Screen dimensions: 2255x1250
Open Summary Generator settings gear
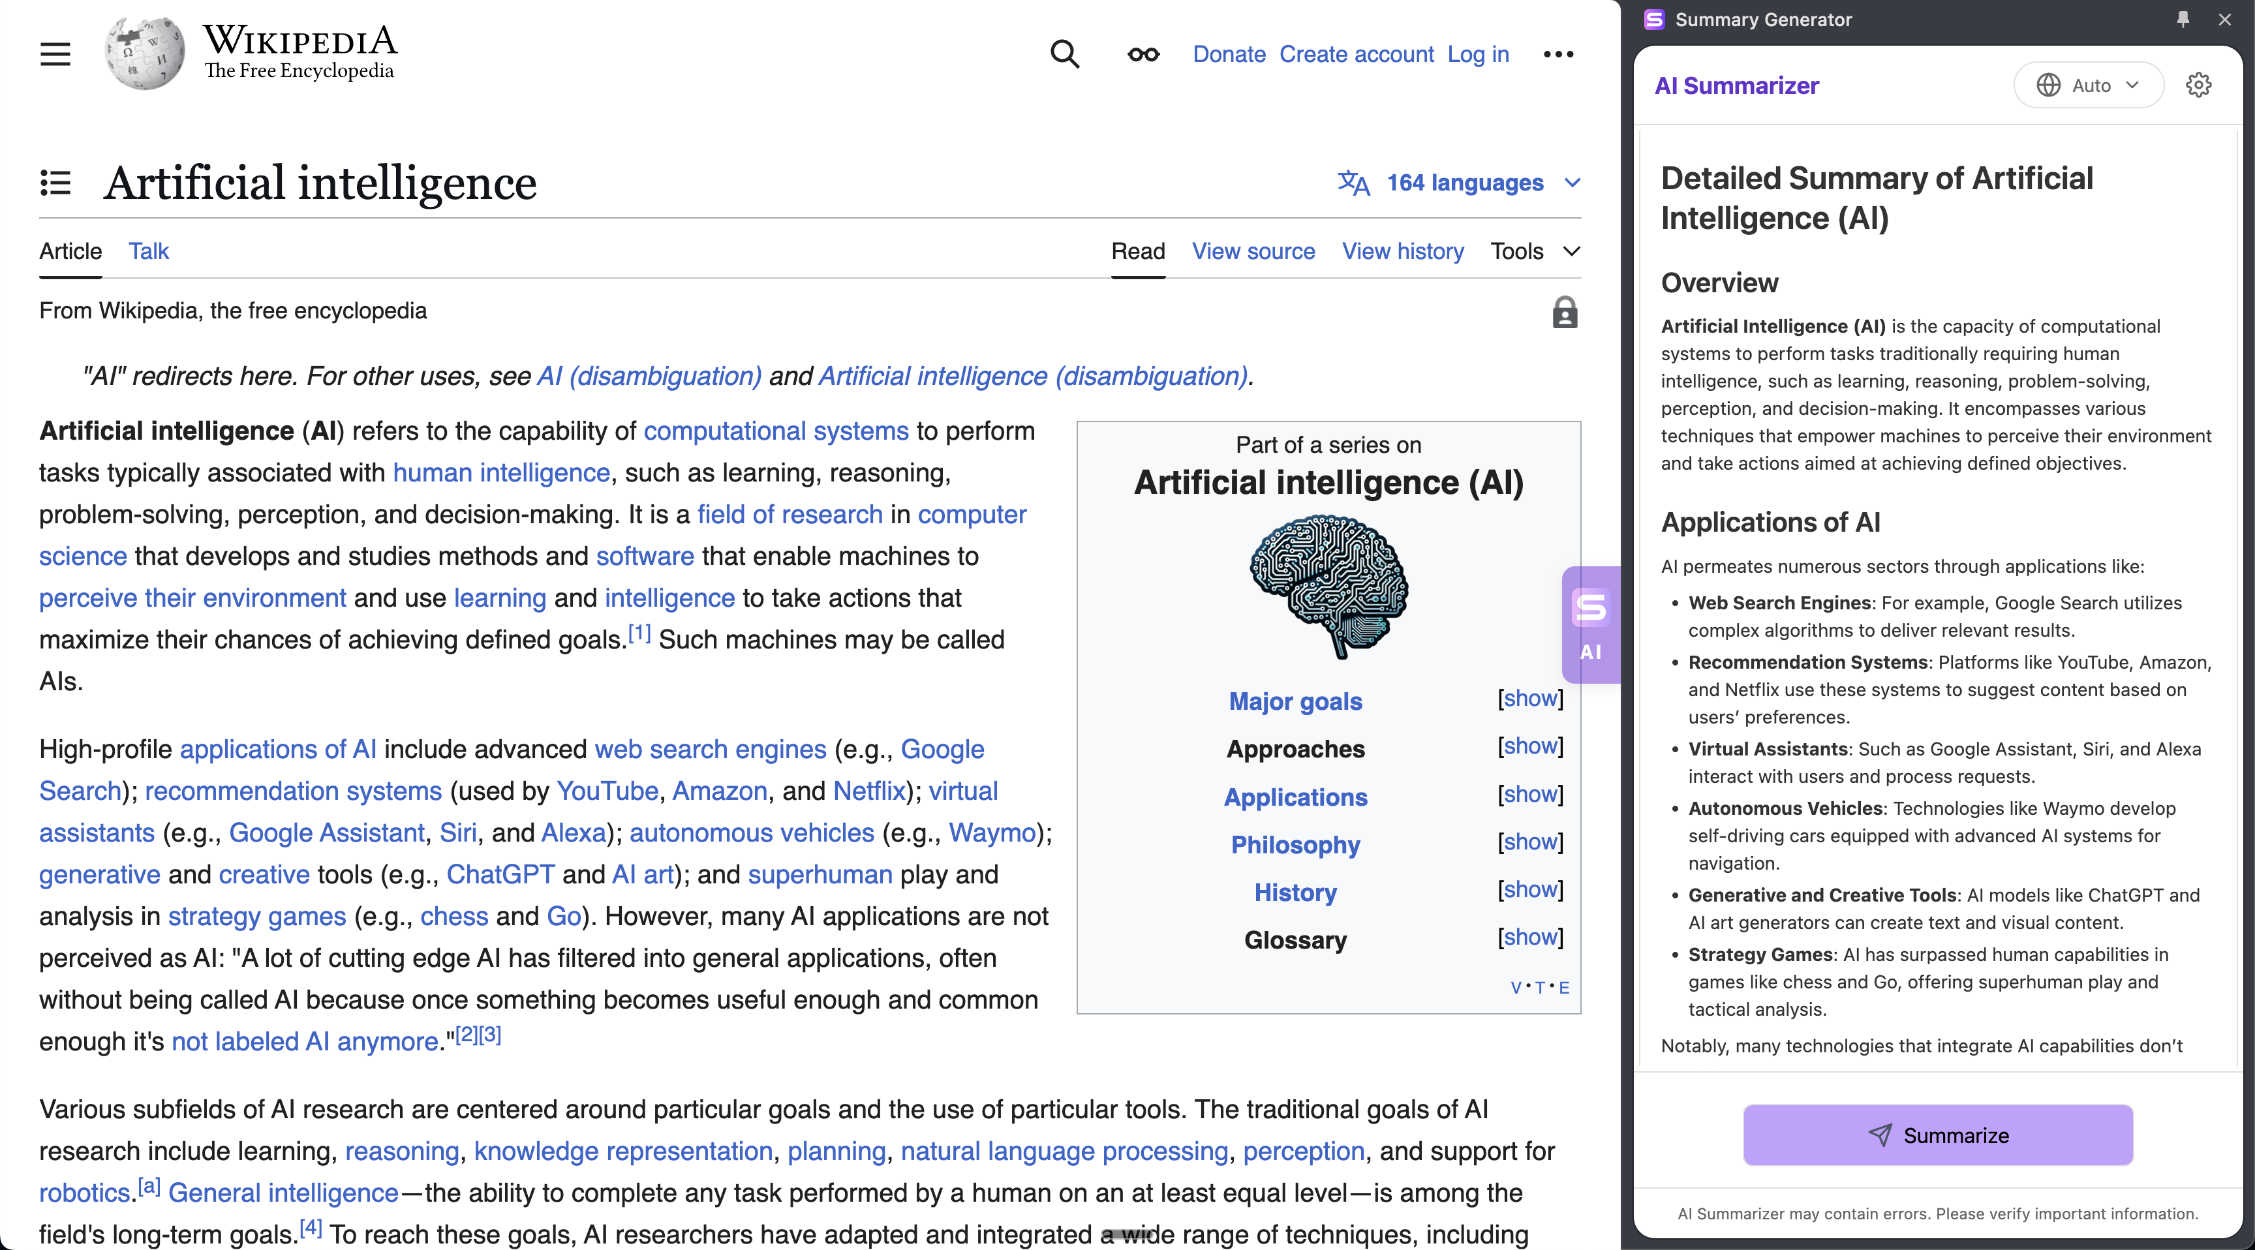2200,84
